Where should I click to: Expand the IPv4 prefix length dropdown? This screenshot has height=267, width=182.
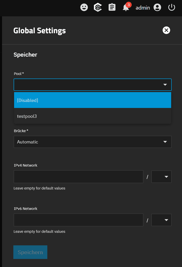point(161,177)
